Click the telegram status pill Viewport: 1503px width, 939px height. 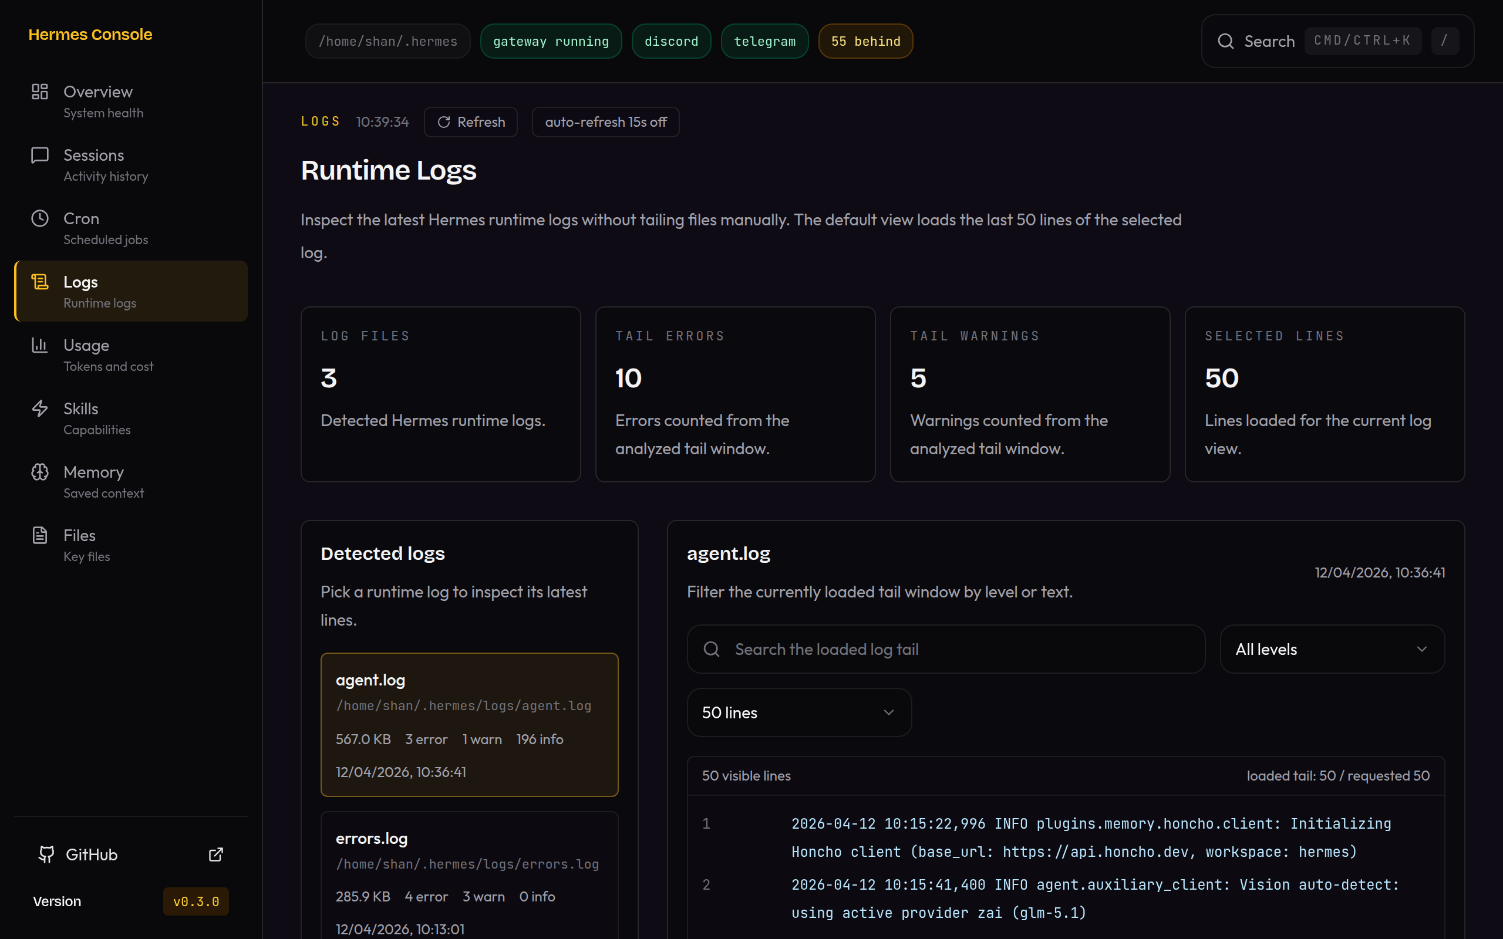point(764,40)
